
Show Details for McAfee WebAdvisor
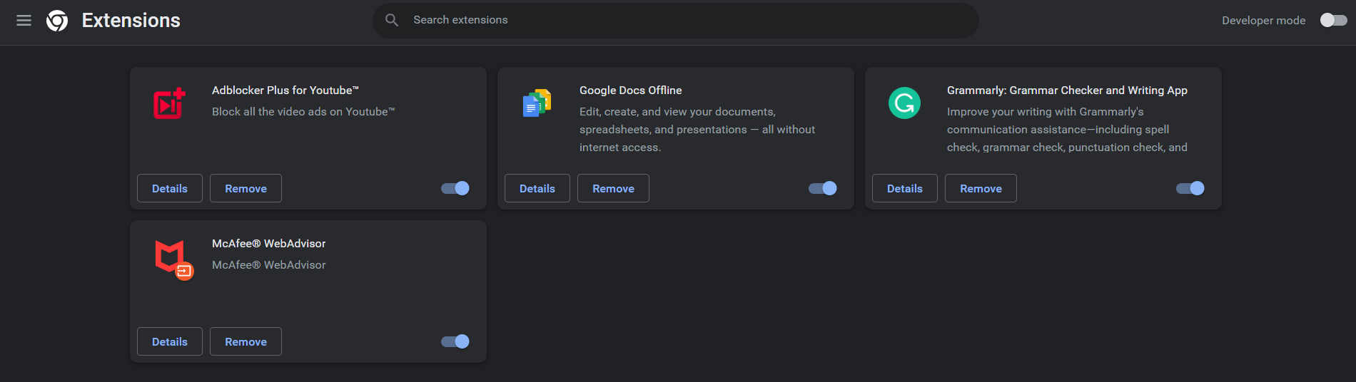[170, 341]
